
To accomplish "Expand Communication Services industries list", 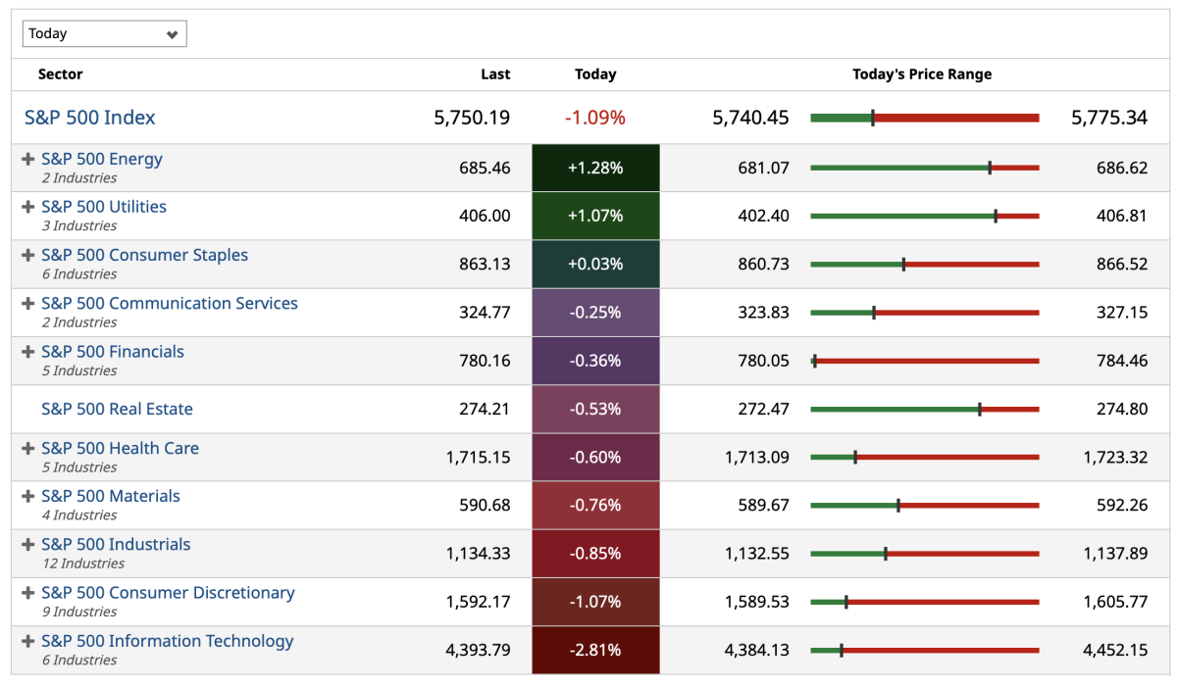I will click(28, 303).
